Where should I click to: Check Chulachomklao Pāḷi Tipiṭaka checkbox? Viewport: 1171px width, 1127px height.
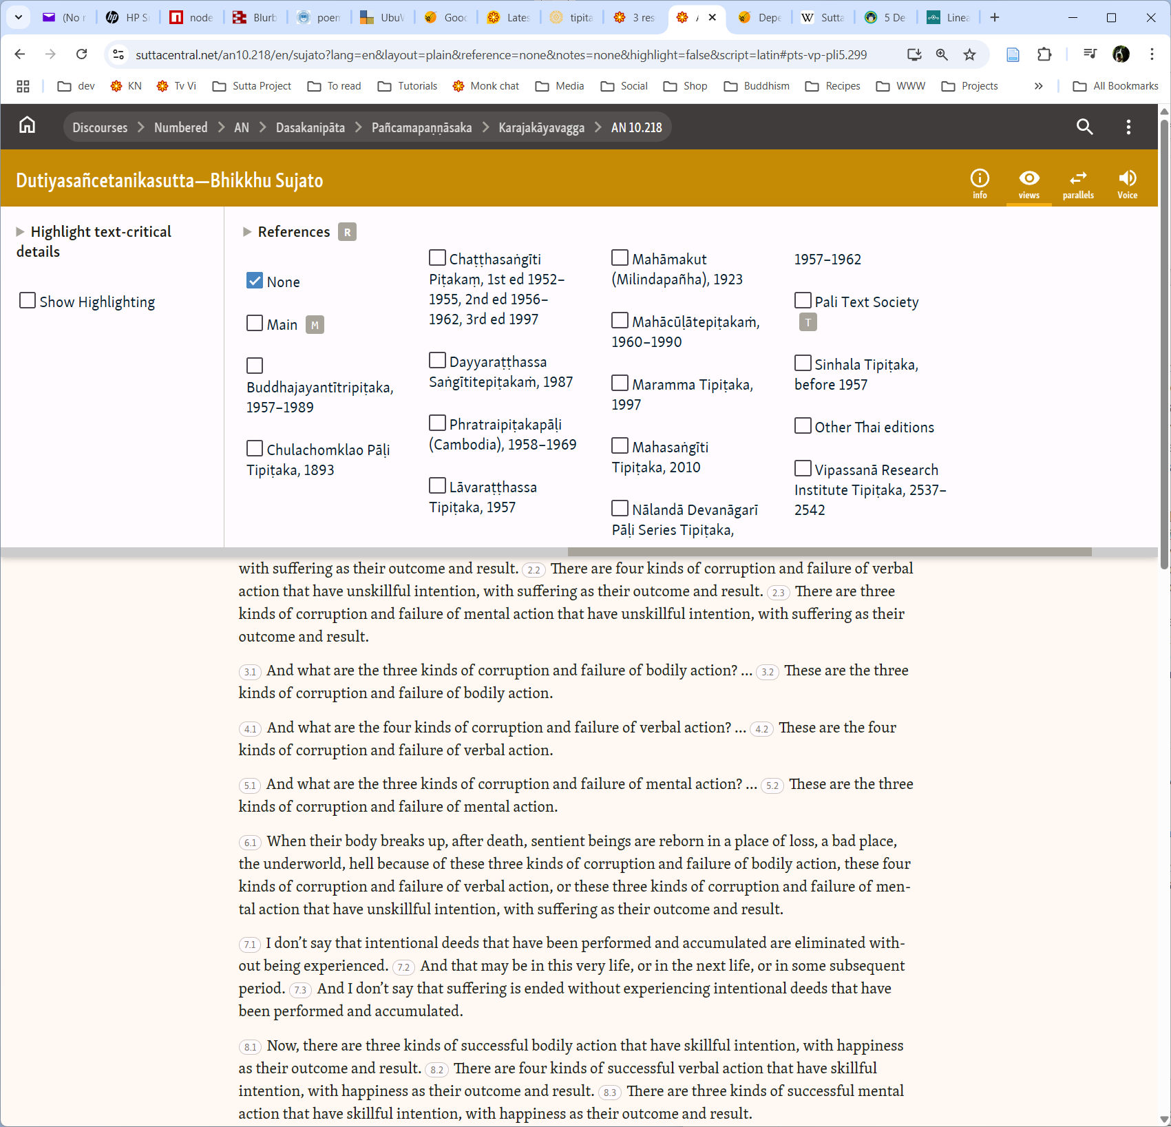[255, 449]
